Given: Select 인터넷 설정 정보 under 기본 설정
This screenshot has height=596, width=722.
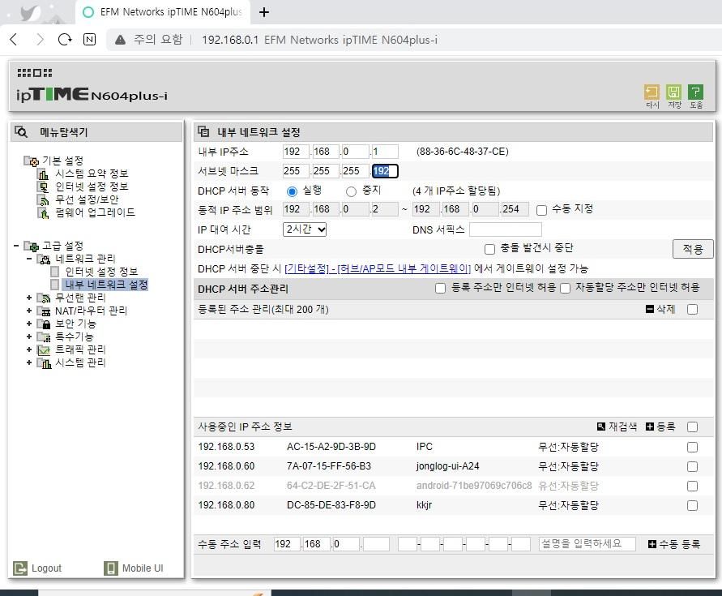Looking at the screenshot, I should (x=91, y=187).
